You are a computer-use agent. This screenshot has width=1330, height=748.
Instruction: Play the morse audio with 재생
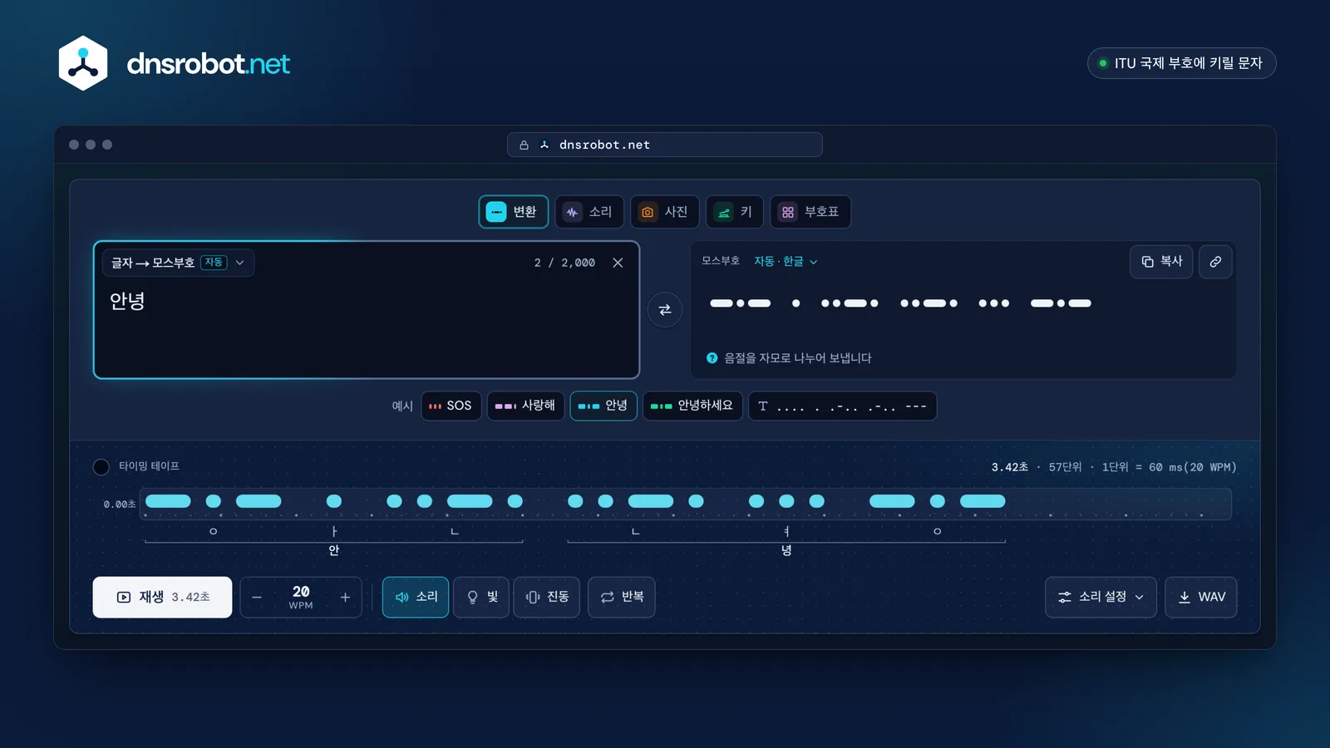[162, 598]
